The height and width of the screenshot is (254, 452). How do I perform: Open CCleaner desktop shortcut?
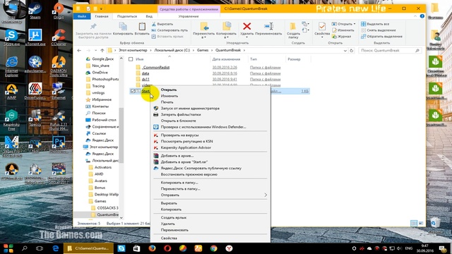click(x=59, y=37)
